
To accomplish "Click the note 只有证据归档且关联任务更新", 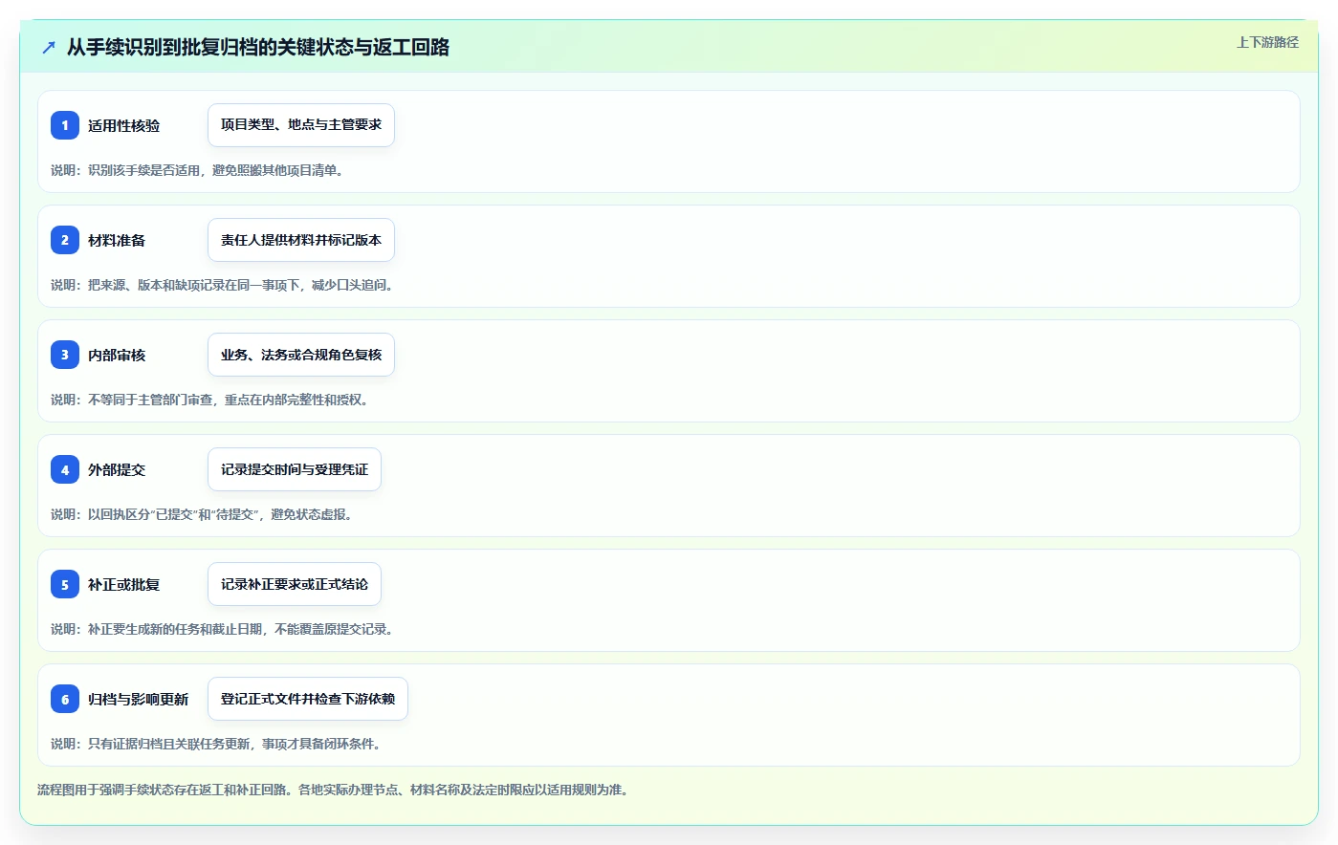I will (x=215, y=744).
